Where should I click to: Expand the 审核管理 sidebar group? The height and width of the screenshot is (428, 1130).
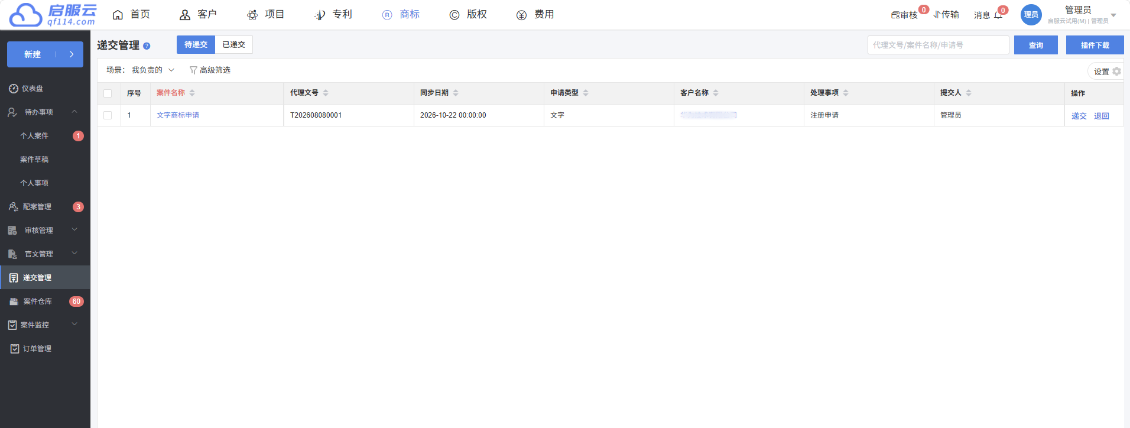pyautogui.click(x=74, y=230)
